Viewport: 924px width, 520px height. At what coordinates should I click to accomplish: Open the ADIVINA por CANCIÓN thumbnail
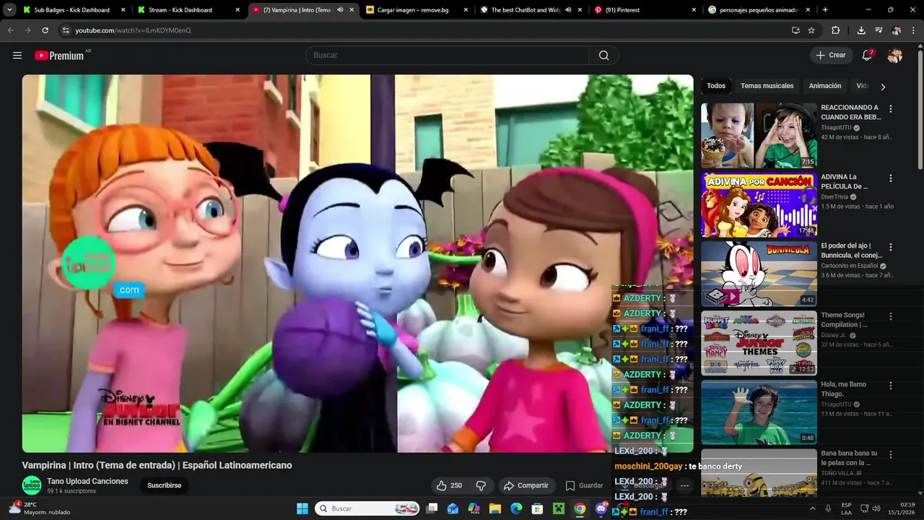759,205
